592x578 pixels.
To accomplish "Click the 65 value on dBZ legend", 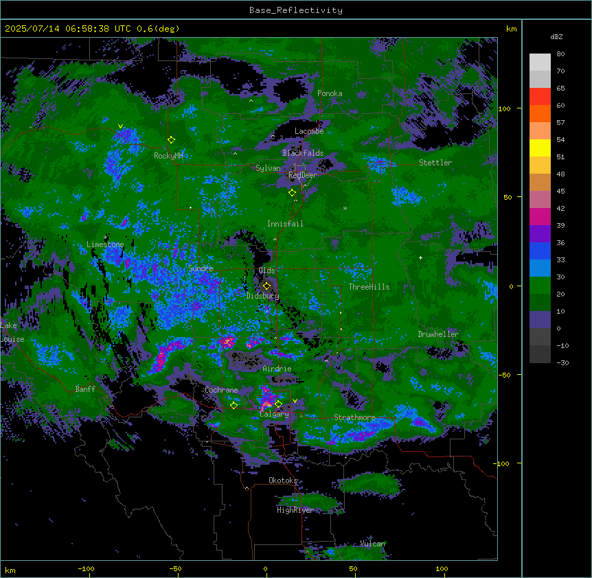I will [x=560, y=89].
